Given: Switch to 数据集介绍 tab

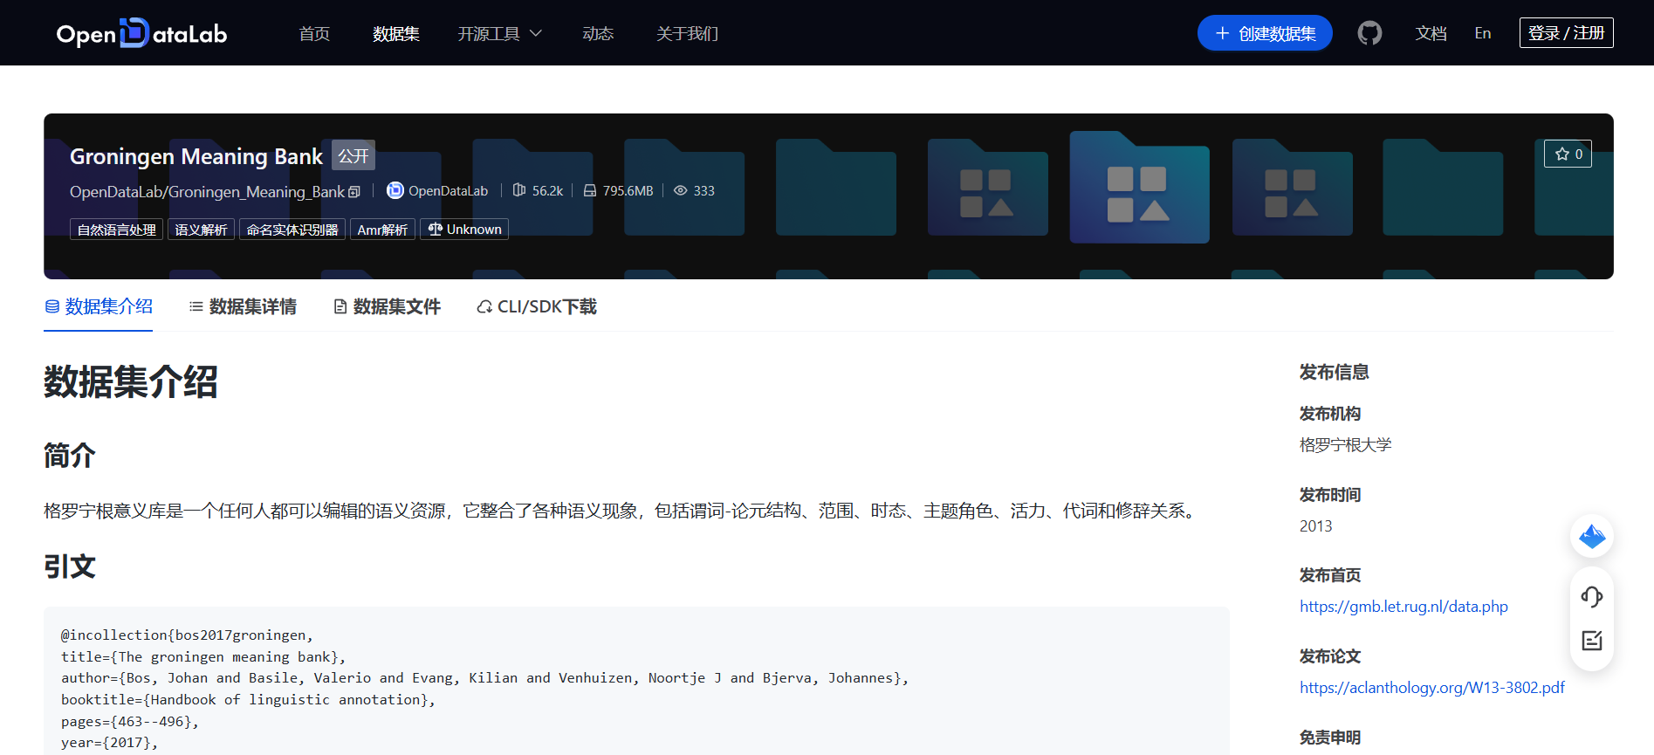Looking at the screenshot, I should click(x=99, y=306).
